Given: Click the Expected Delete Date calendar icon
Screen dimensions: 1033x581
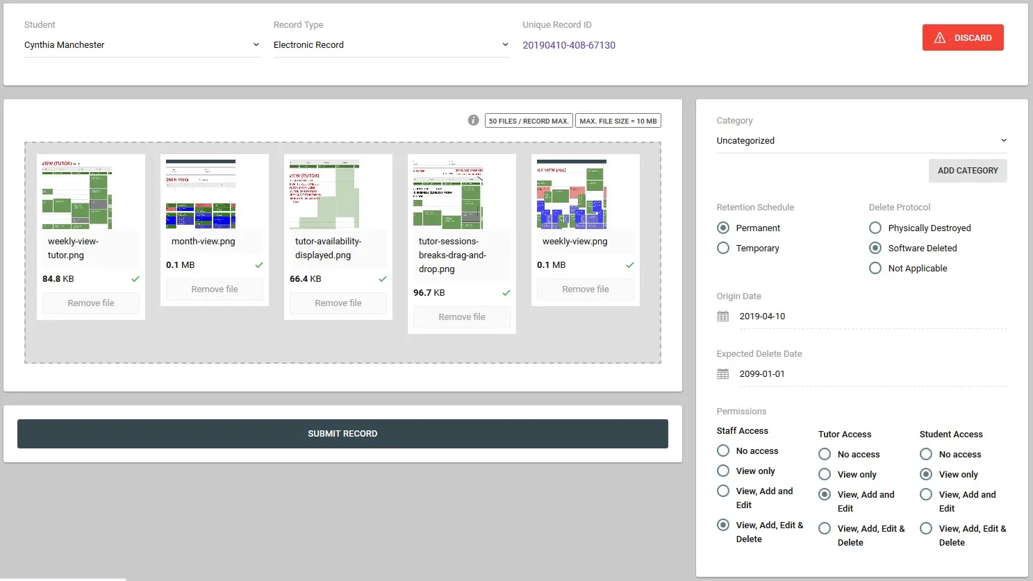Looking at the screenshot, I should point(722,374).
